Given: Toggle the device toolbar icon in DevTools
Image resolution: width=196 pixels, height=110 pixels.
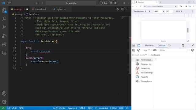Looking at the screenshot, I should [139, 46].
